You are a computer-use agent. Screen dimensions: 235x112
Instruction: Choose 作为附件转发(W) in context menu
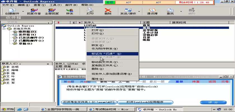(x=112, y=48)
